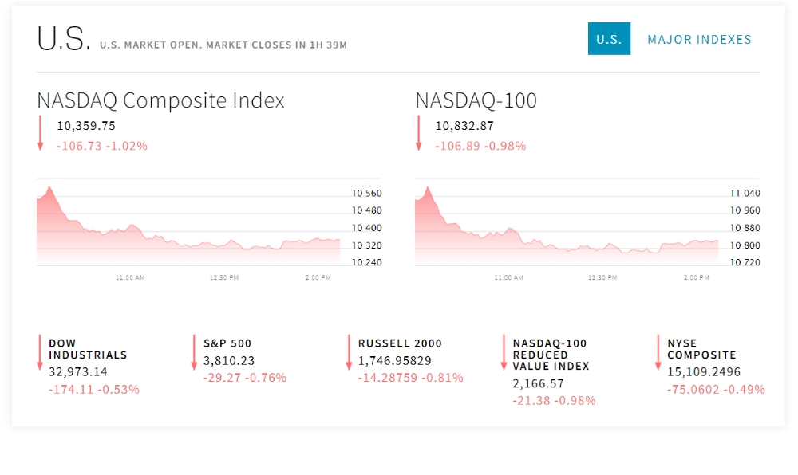Select the U.S. tab
The width and height of the screenshot is (798, 475).
(609, 39)
